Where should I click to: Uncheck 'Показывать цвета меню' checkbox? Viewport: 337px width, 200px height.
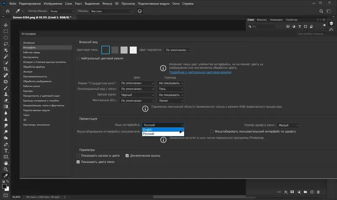[78, 162]
